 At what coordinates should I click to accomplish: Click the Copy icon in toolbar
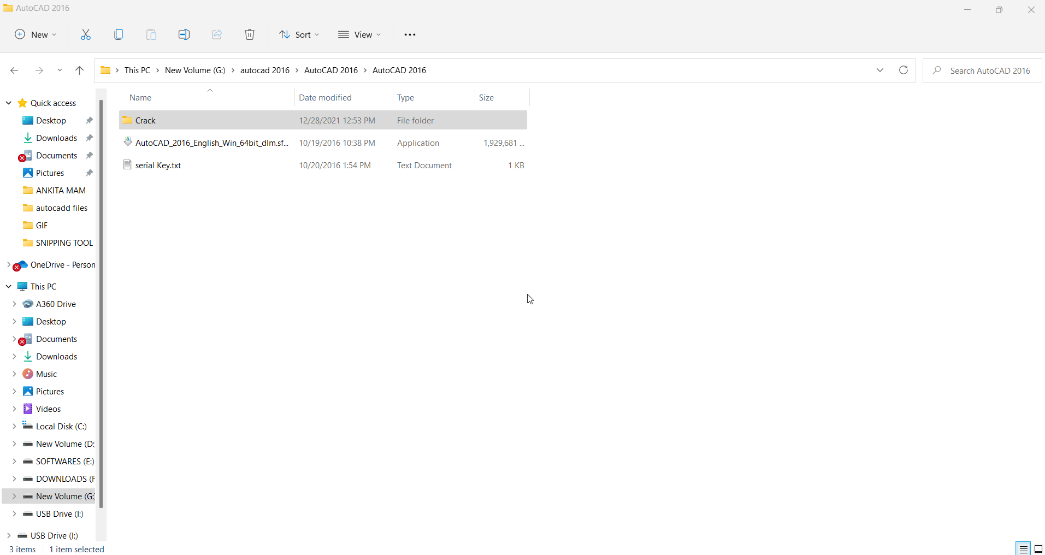[x=119, y=34]
